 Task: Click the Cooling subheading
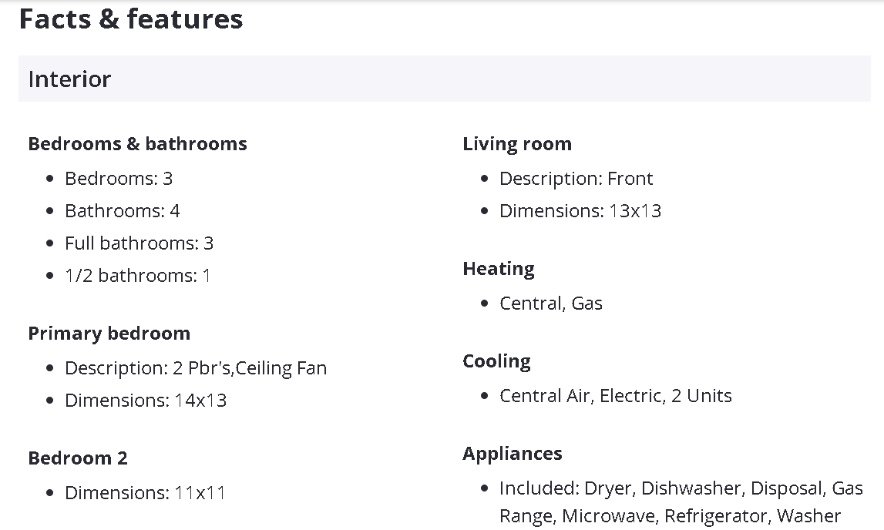496,361
